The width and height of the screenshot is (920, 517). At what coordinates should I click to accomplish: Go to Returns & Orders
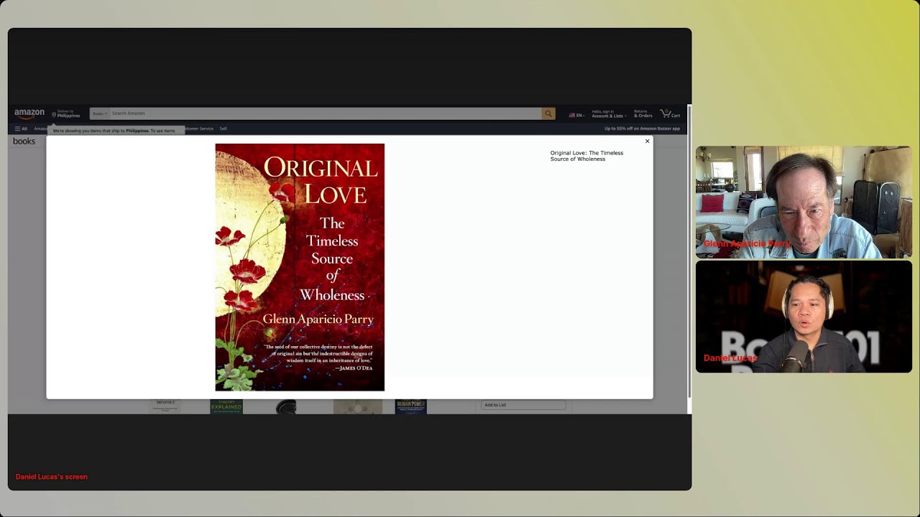point(643,113)
